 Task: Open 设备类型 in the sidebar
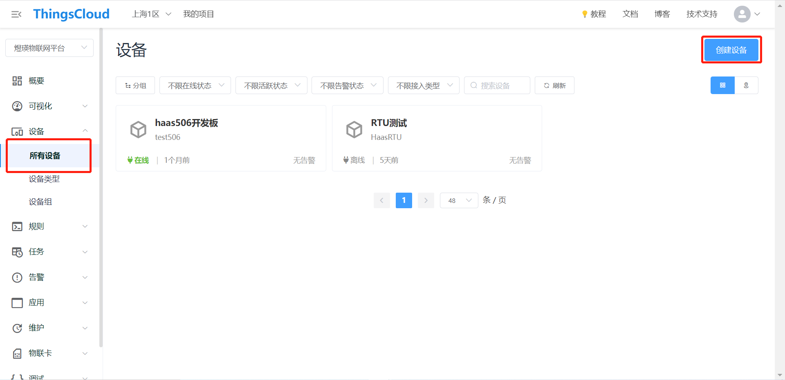[44, 179]
